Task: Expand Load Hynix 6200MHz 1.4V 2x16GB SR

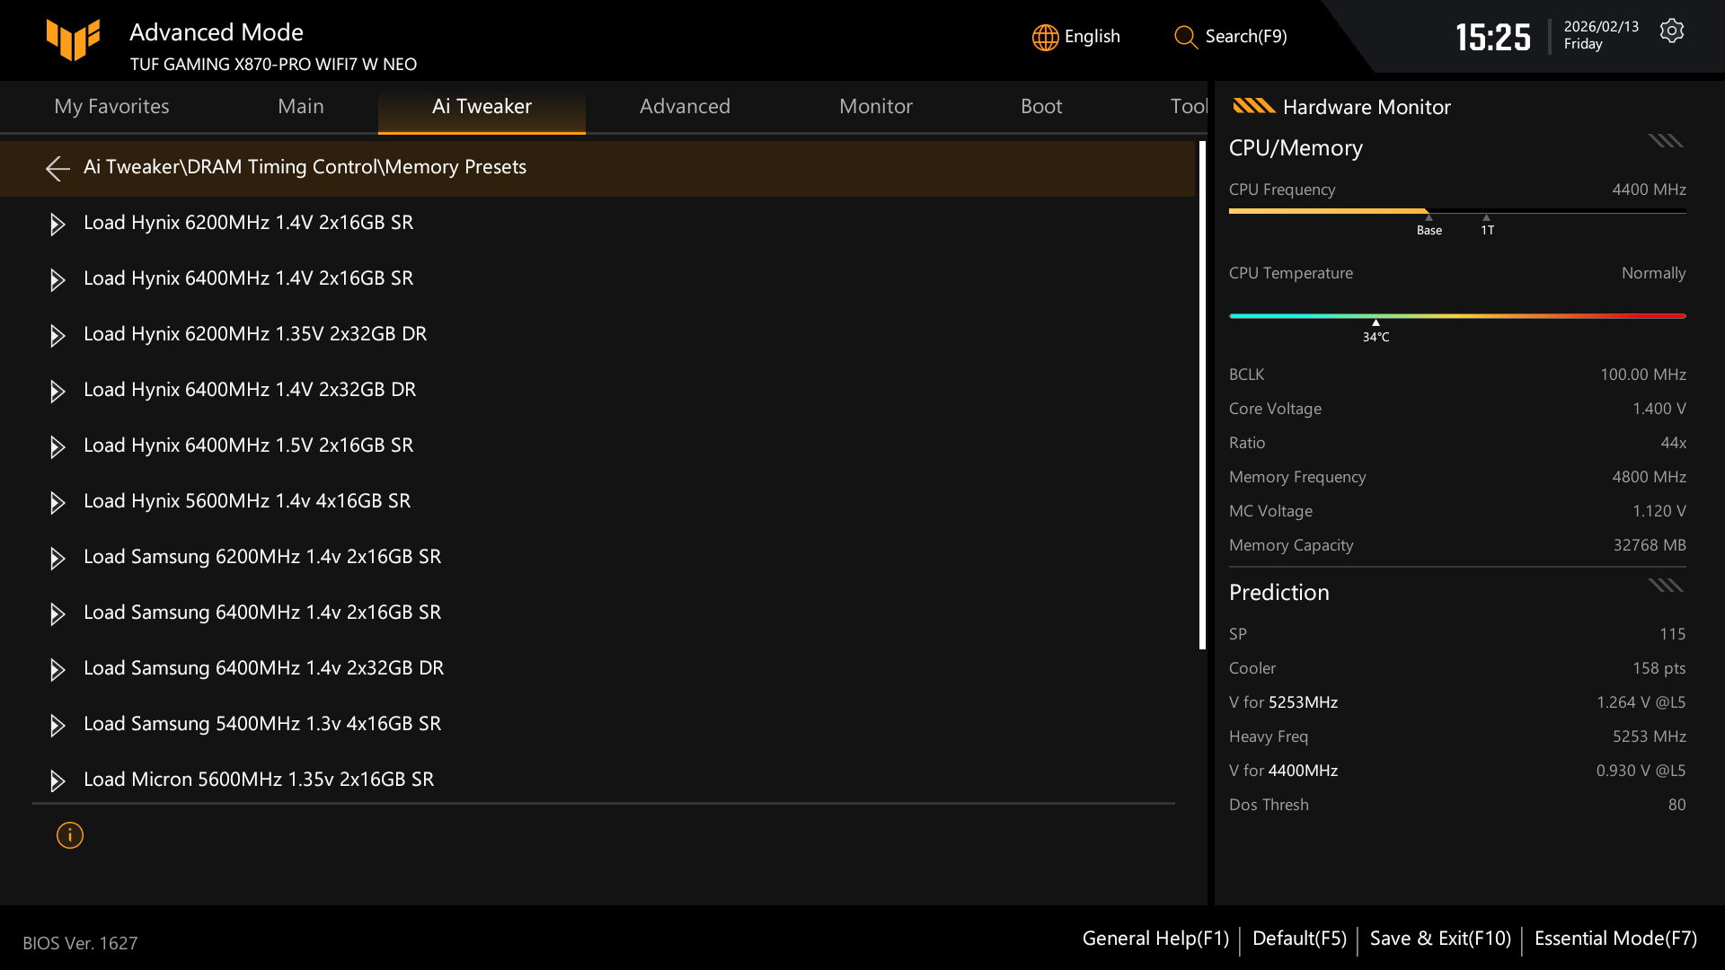Action: pos(57,224)
